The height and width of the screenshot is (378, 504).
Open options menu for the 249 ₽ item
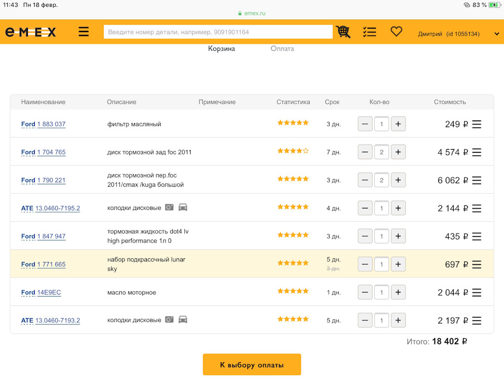pos(477,124)
